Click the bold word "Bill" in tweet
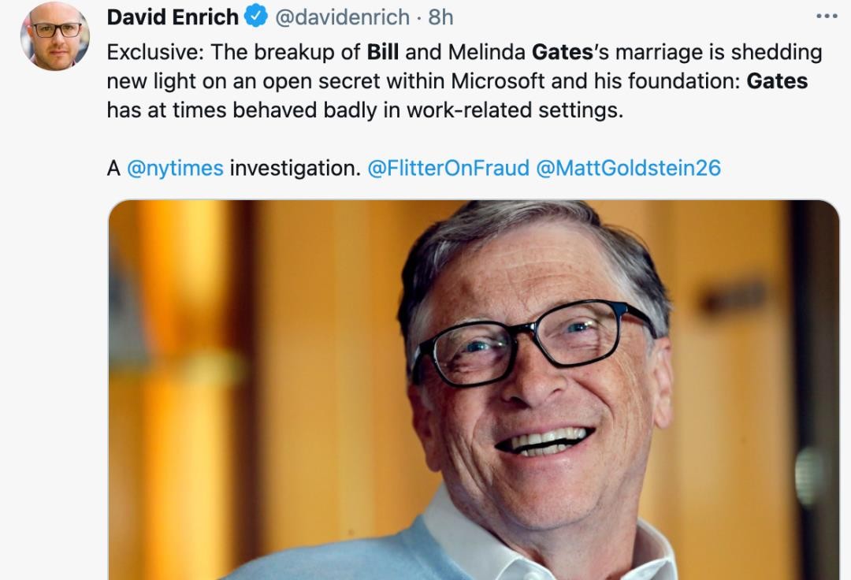This screenshot has height=580, width=851. coord(383,53)
